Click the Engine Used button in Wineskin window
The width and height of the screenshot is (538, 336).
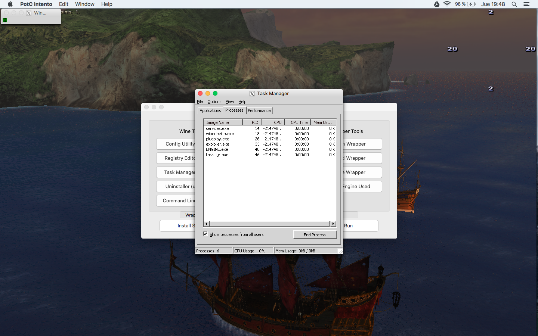tap(362, 186)
